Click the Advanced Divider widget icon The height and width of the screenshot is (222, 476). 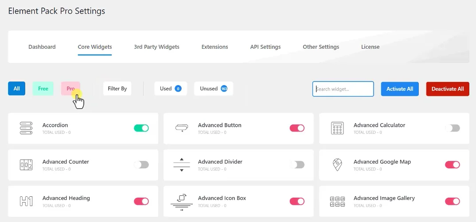click(x=182, y=164)
